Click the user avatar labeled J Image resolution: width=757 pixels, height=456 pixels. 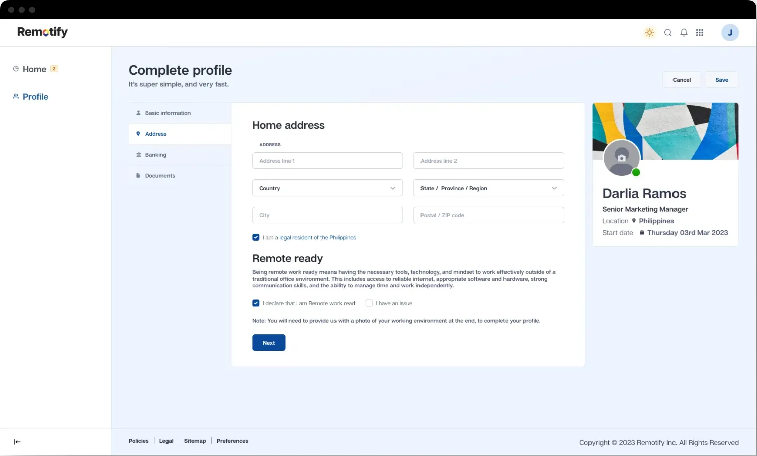(729, 33)
